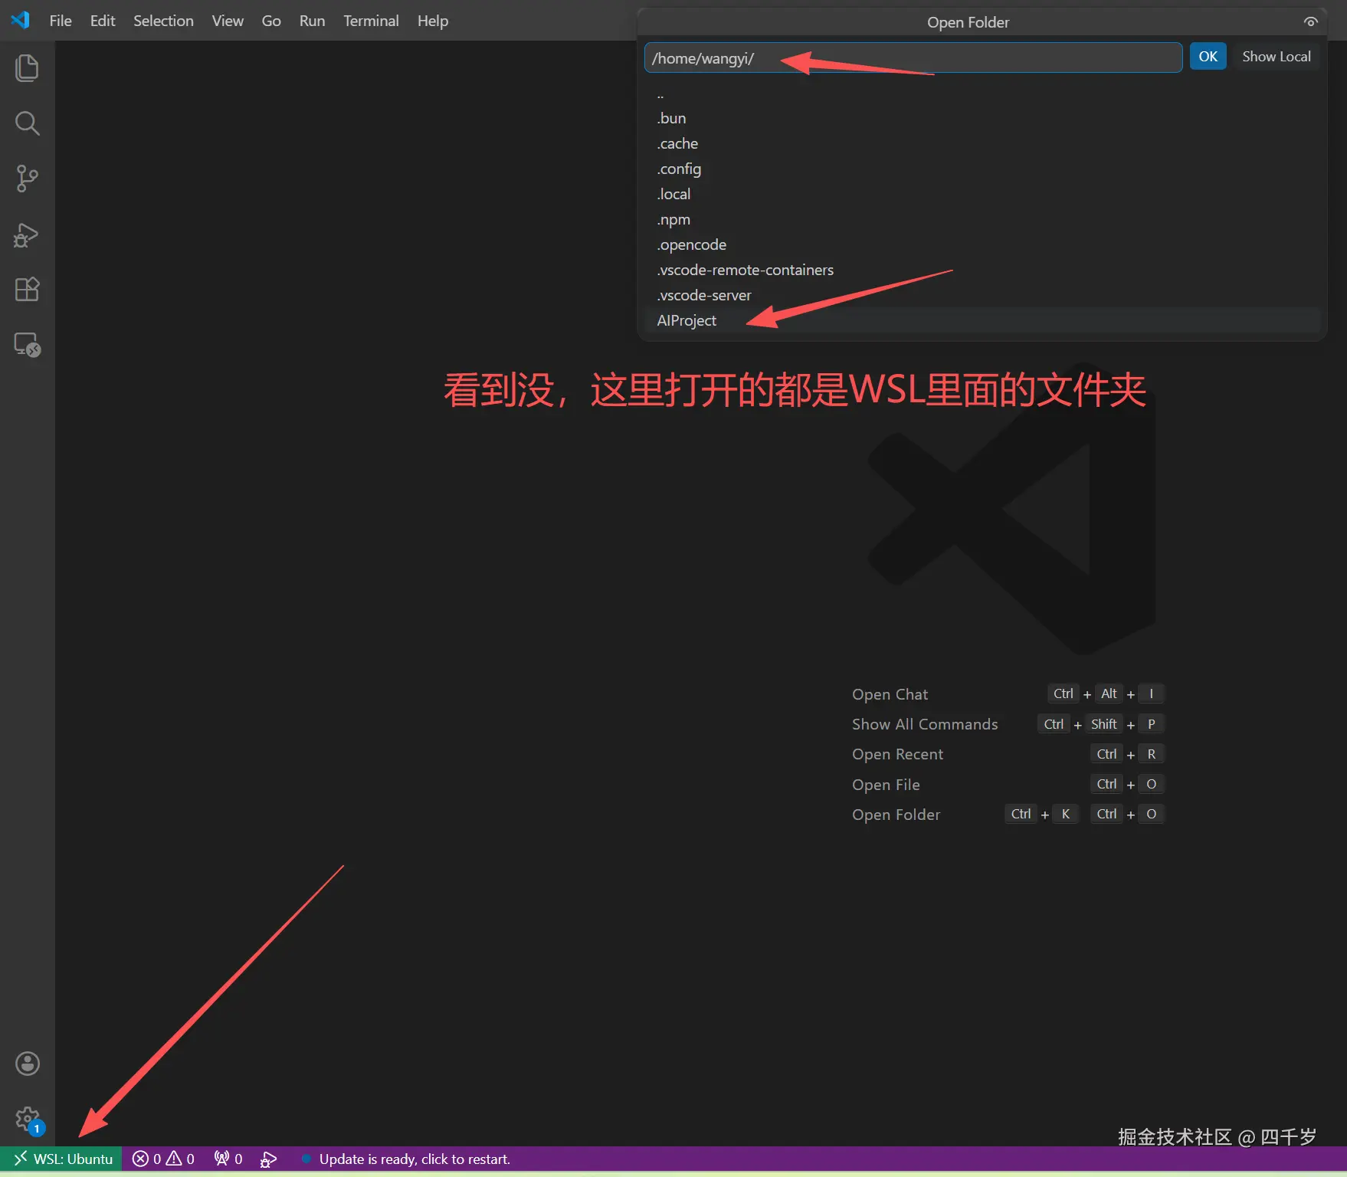Open the Run and Debug view icon
1347x1177 pixels.
pyautogui.click(x=27, y=234)
